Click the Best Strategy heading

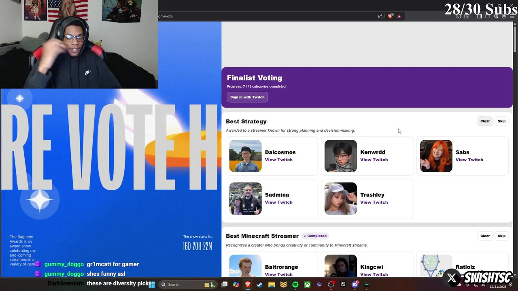[246, 121]
